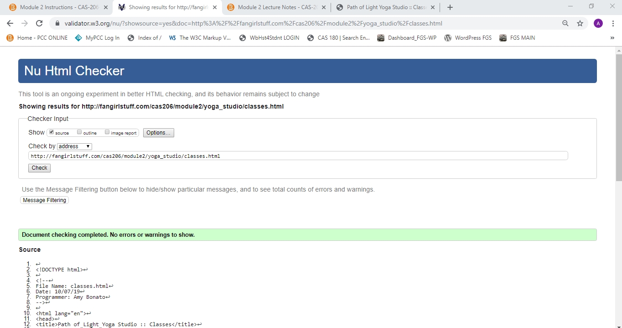Screen dimensions: 622x328
Task: Enable the image report checkbox
Action: point(107,132)
